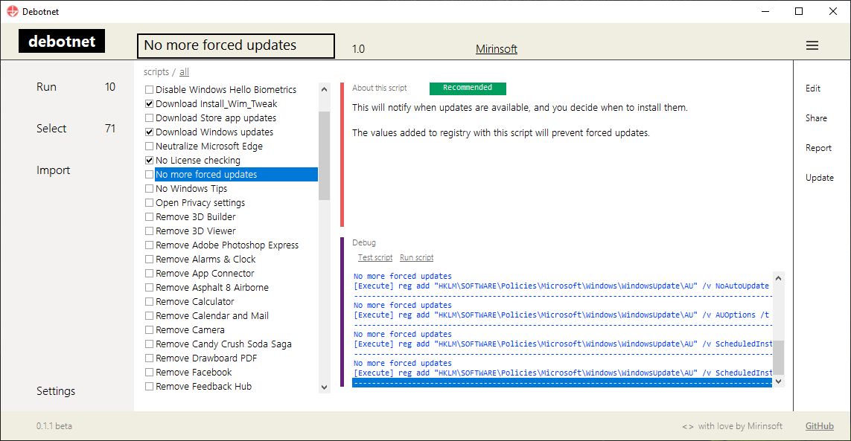This screenshot has width=851, height=441.
Task: Enable the Remove Camera script
Action: pyautogui.click(x=147, y=329)
